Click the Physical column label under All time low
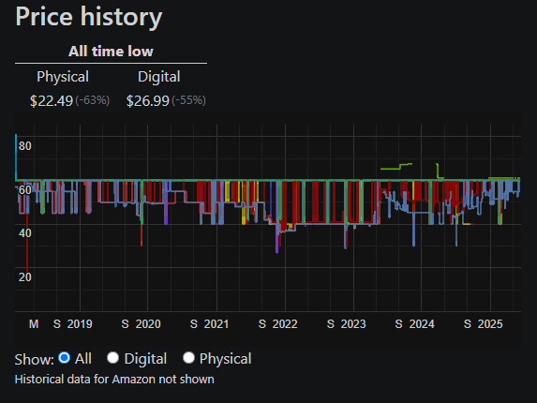Viewport: 537px width, 403px height. (x=63, y=77)
